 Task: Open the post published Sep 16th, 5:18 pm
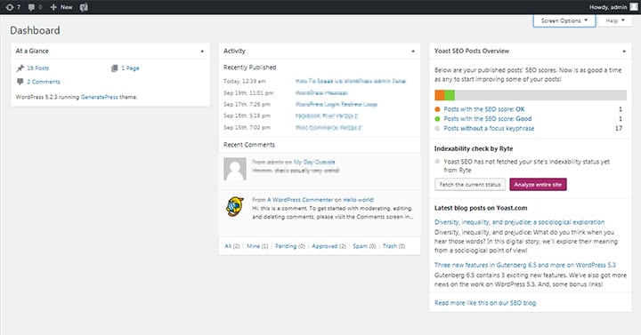pos(326,116)
